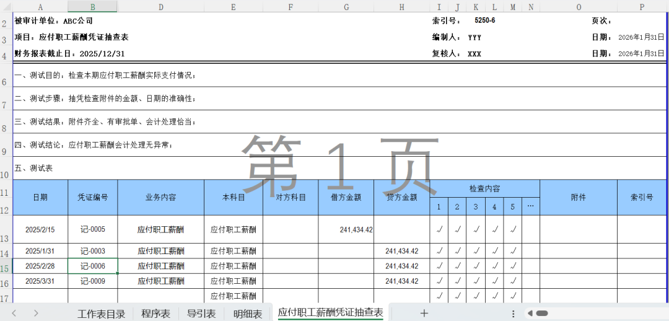
Task: Click 索引号 table header cell
Action: (x=642, y=197)
